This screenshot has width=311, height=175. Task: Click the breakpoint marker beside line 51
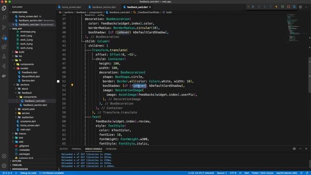pos(58,81)
